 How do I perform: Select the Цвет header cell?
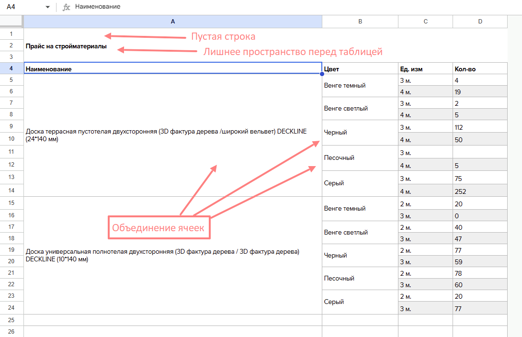tap(360, 69)
